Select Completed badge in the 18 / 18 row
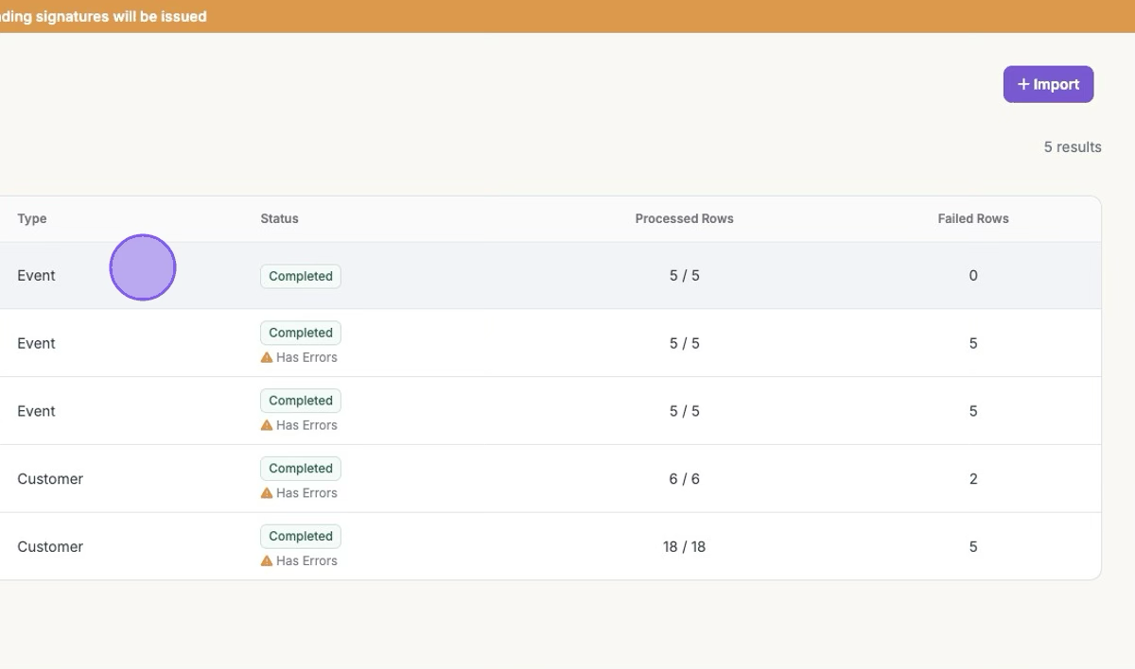The height and width of the screenshot is (669, 1135). click(301, 537)
